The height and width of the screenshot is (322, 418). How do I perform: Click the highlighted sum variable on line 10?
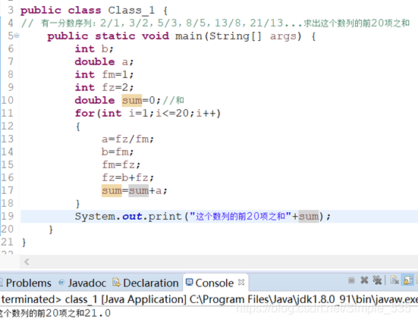point(132,101)
